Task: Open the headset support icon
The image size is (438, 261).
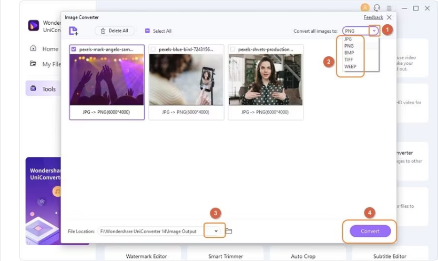Action: (377, 8)
